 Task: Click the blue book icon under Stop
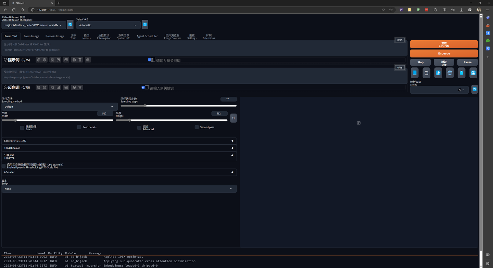[415, 73]
